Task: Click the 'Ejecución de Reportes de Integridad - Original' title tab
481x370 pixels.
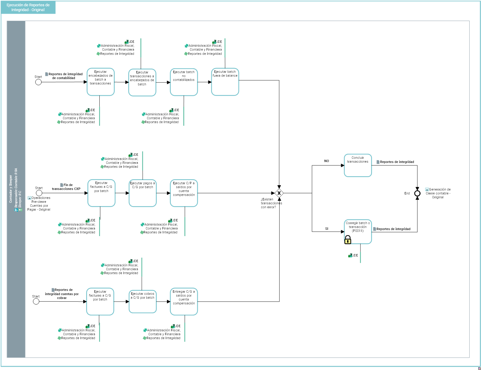Action: (x=28, y=7)
